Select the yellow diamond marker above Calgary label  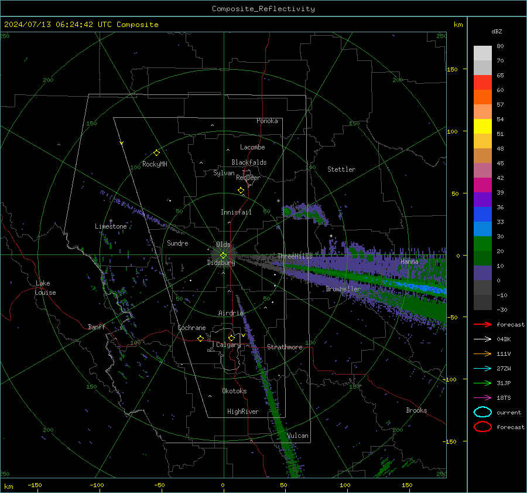(x=231, y=338)
